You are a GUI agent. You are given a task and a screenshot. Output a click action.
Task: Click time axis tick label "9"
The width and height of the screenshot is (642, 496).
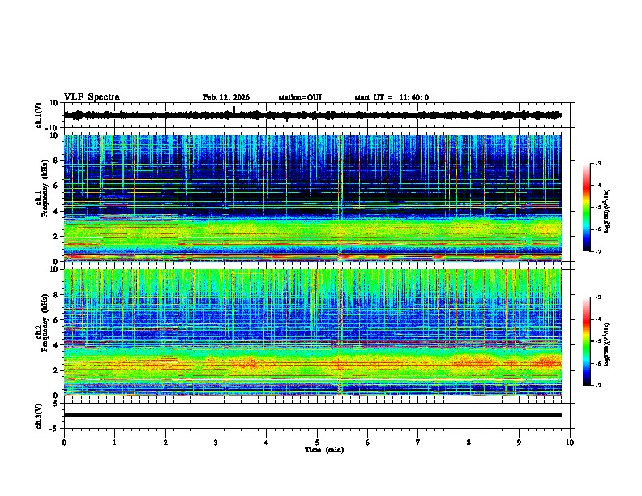click(519, 443)
